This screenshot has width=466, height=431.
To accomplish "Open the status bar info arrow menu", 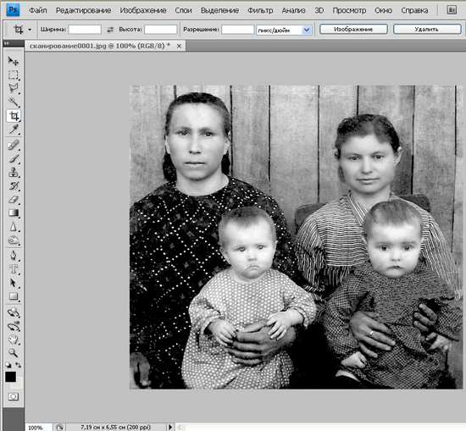I will point(170,427).
